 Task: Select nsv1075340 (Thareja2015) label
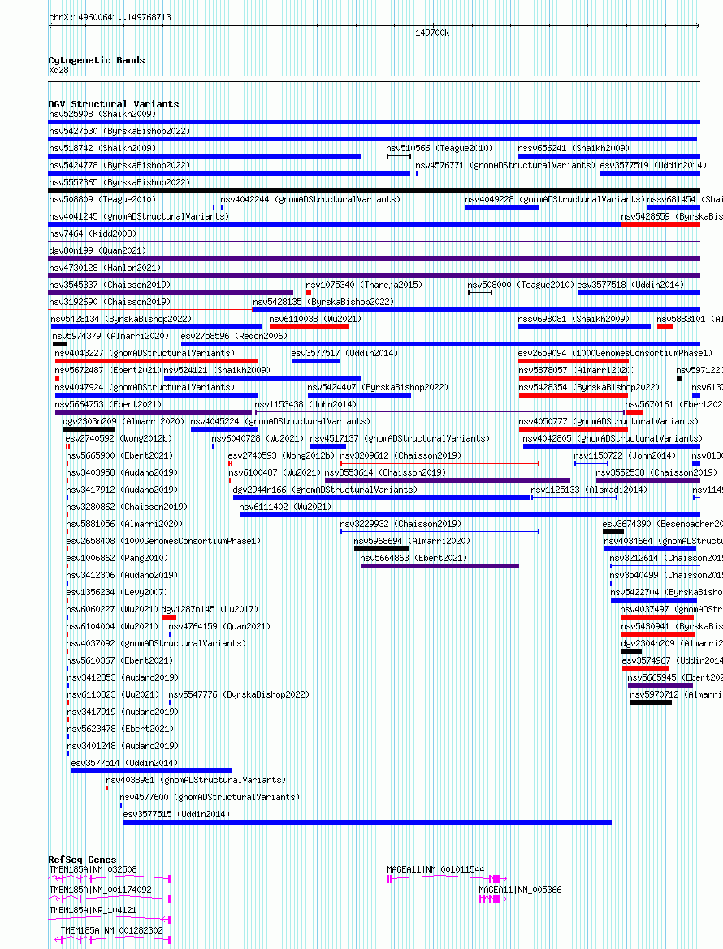(x=364, y=285)
